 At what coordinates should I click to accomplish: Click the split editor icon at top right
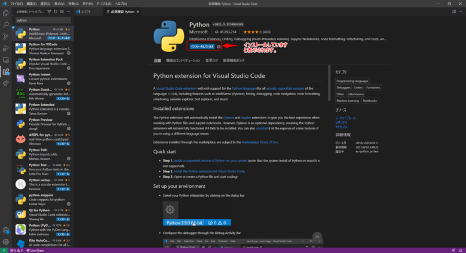point(454,11)
